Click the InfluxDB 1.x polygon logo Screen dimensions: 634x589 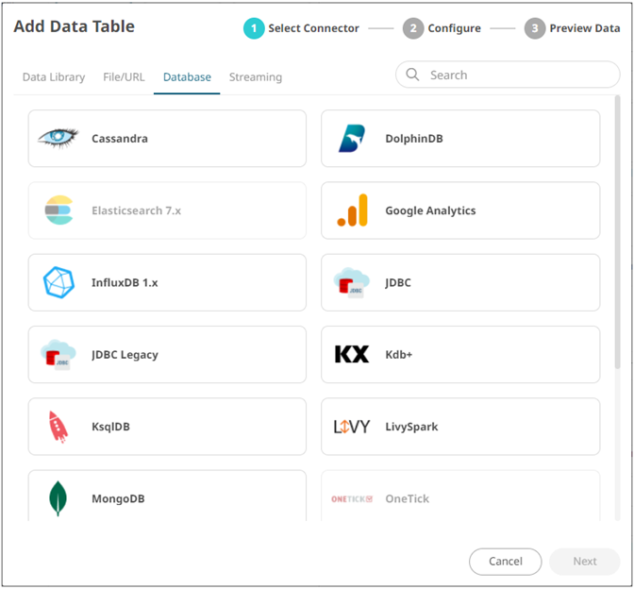(x=58, y=282)
